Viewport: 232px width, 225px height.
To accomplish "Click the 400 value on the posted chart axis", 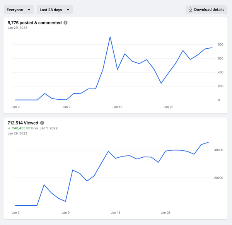I will click(x=220, y=72).
